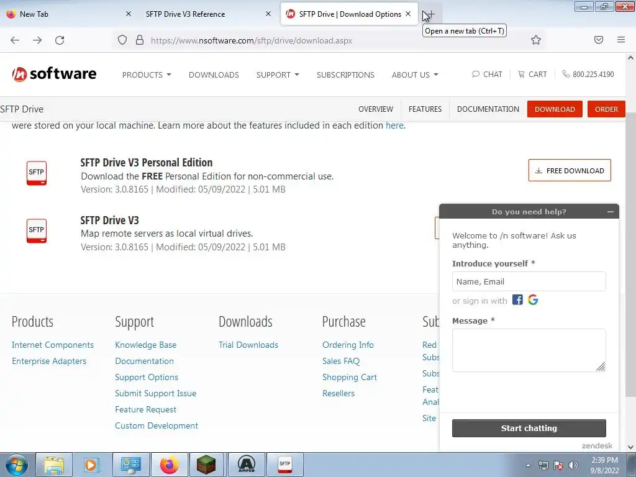Open Control Panel icon on taskbar
This screenshot has height=477, width=636.
[130, 465]
